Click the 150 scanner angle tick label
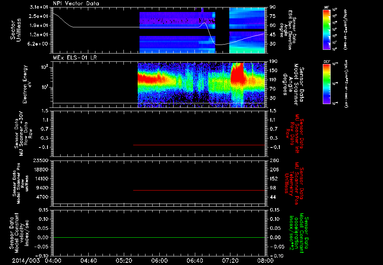 (274, 70)
